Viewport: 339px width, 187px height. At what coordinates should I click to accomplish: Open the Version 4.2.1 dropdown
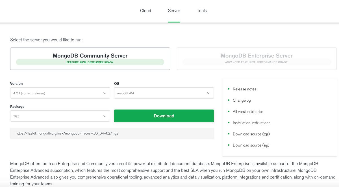point(60,93)
